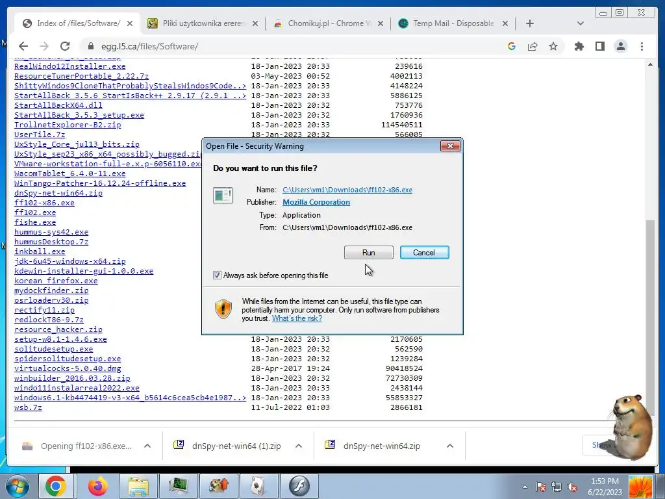Open the resource_hacker.zip link
The height and width of the screenshot is (499, 665).
[x=58, y=329]
